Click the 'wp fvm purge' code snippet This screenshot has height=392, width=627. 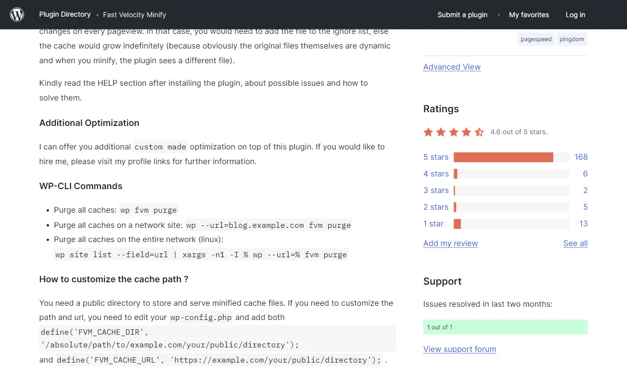click(x=148, y=210)
